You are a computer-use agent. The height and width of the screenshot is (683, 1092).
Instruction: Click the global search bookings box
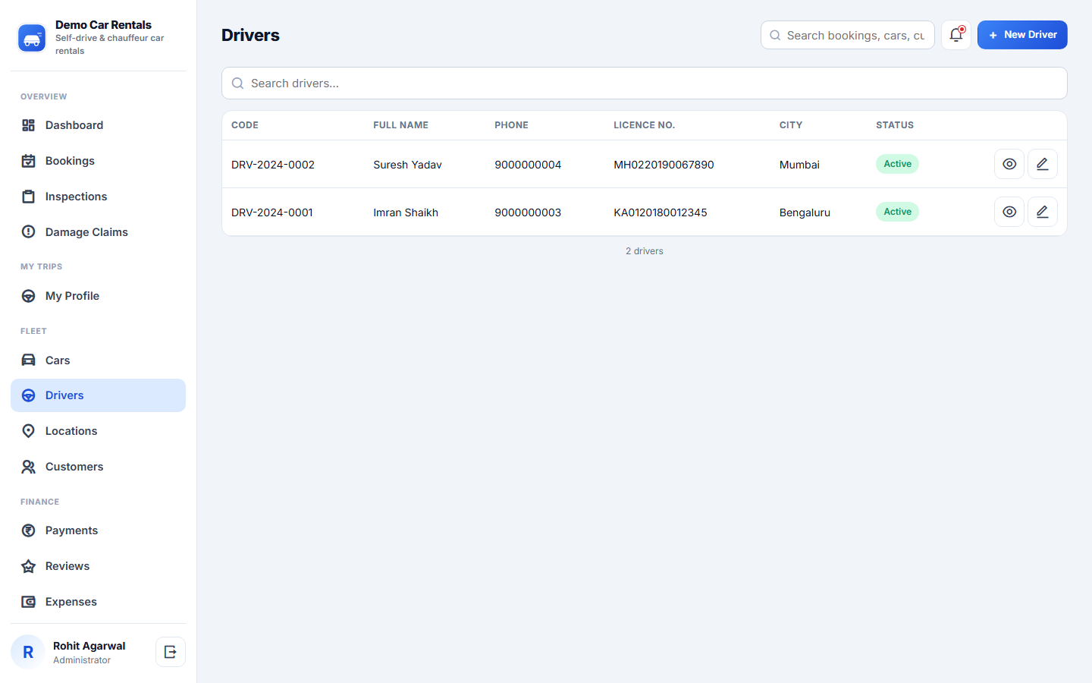[848, 35]
